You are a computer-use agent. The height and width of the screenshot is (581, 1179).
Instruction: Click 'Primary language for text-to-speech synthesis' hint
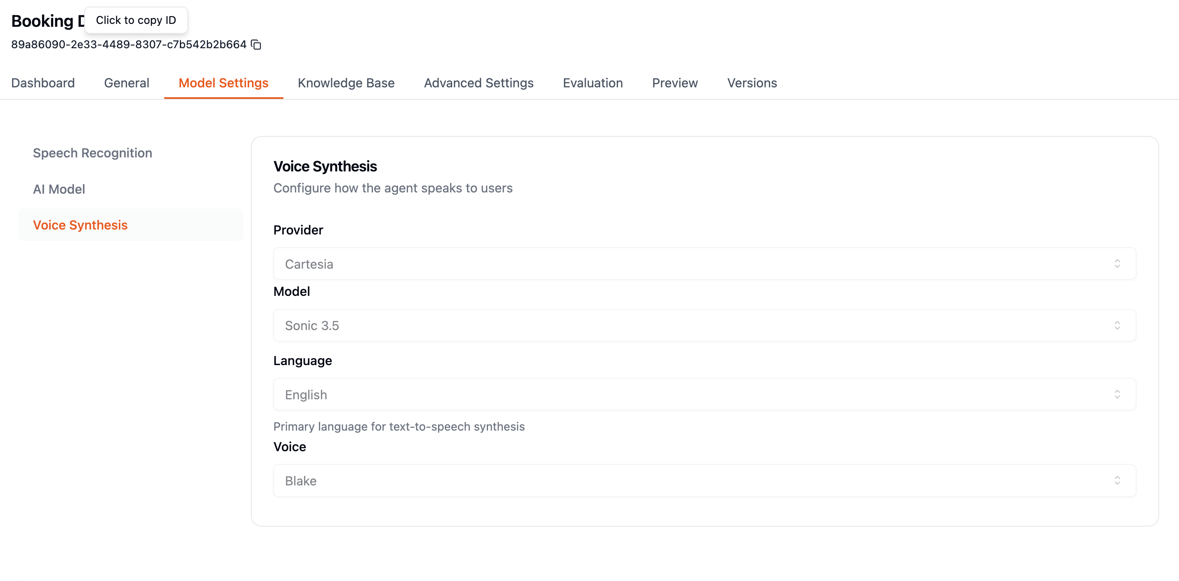[x=399, y=426]
